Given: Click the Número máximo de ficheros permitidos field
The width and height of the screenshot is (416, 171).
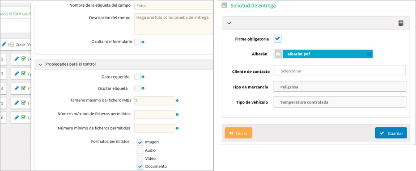Looking at the screenshot, I should point(155,114).
